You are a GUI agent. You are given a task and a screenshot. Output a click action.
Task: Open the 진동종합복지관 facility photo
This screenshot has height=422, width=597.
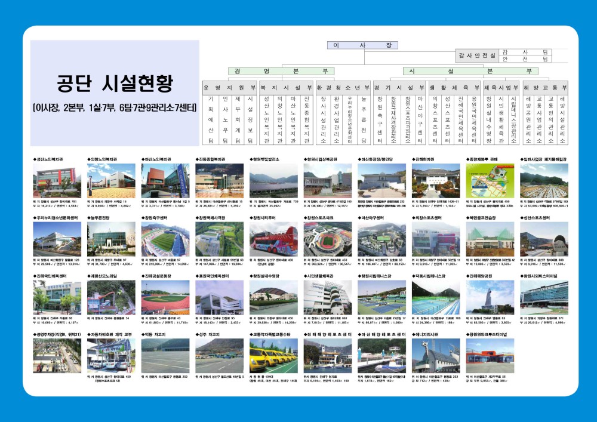pos(219,180)
